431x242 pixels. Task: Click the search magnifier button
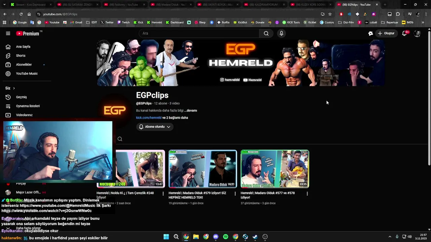click(266, 33)
